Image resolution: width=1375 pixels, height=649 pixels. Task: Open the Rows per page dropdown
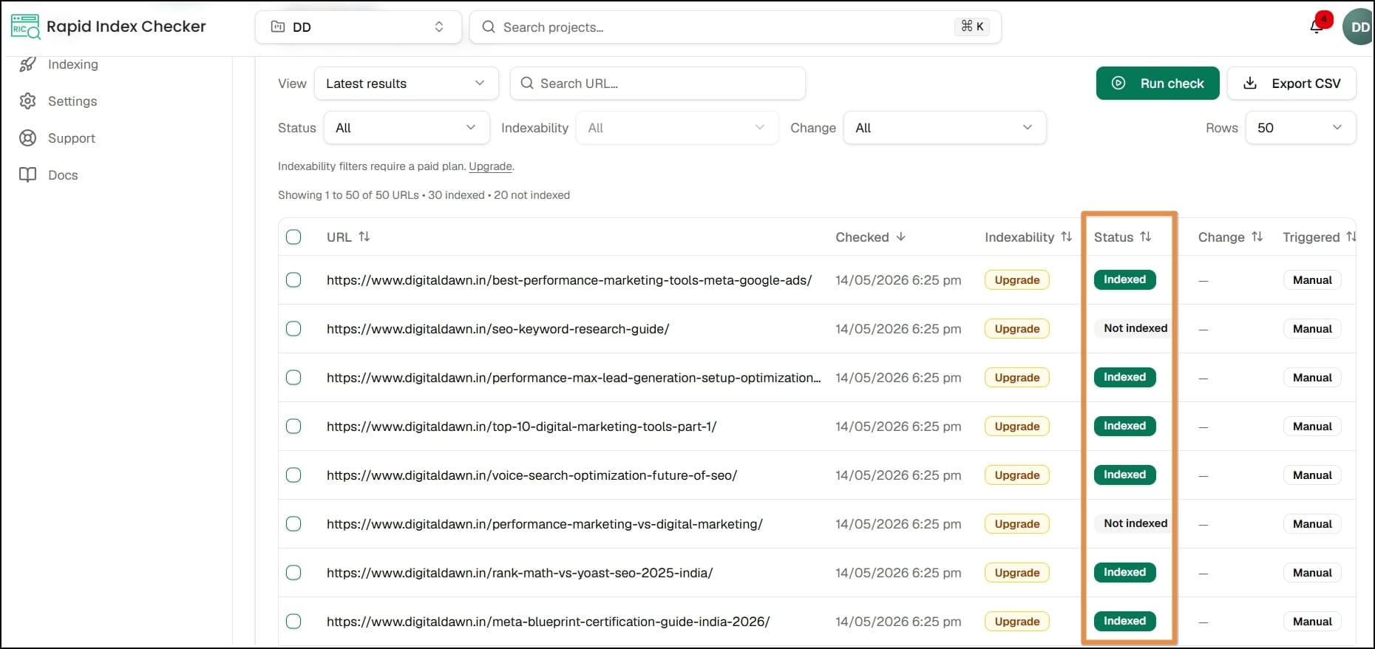point(1301,127)
